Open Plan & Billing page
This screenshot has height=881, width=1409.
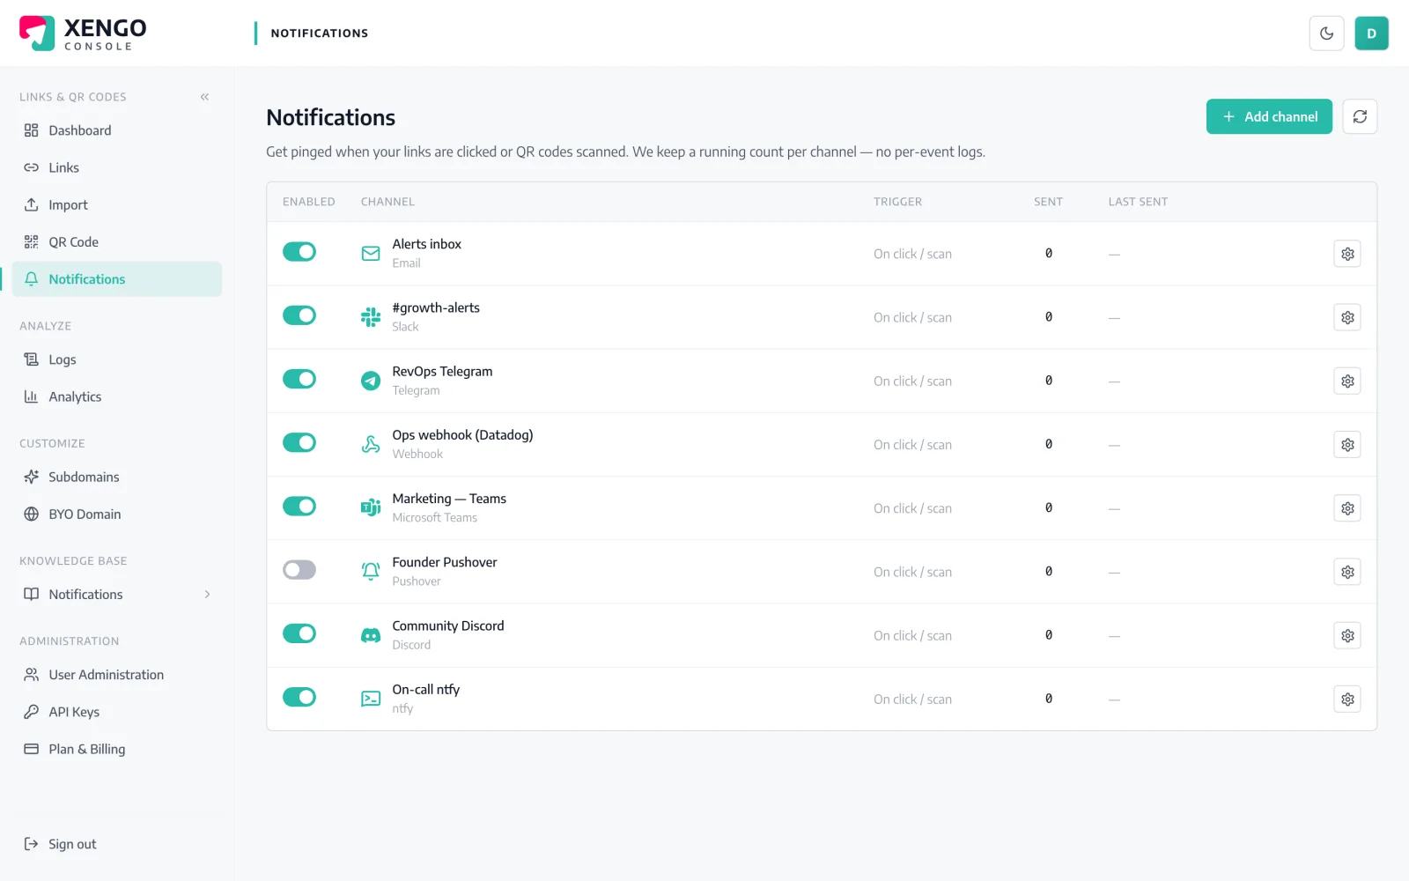click(x=117, y=749)
